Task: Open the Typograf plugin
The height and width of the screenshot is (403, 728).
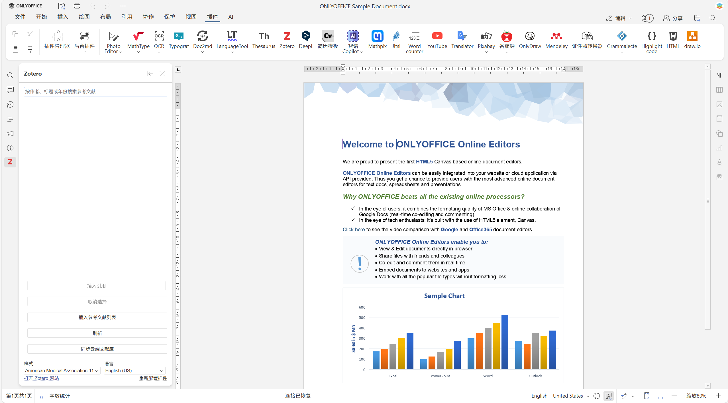Action: pos(179,40)
